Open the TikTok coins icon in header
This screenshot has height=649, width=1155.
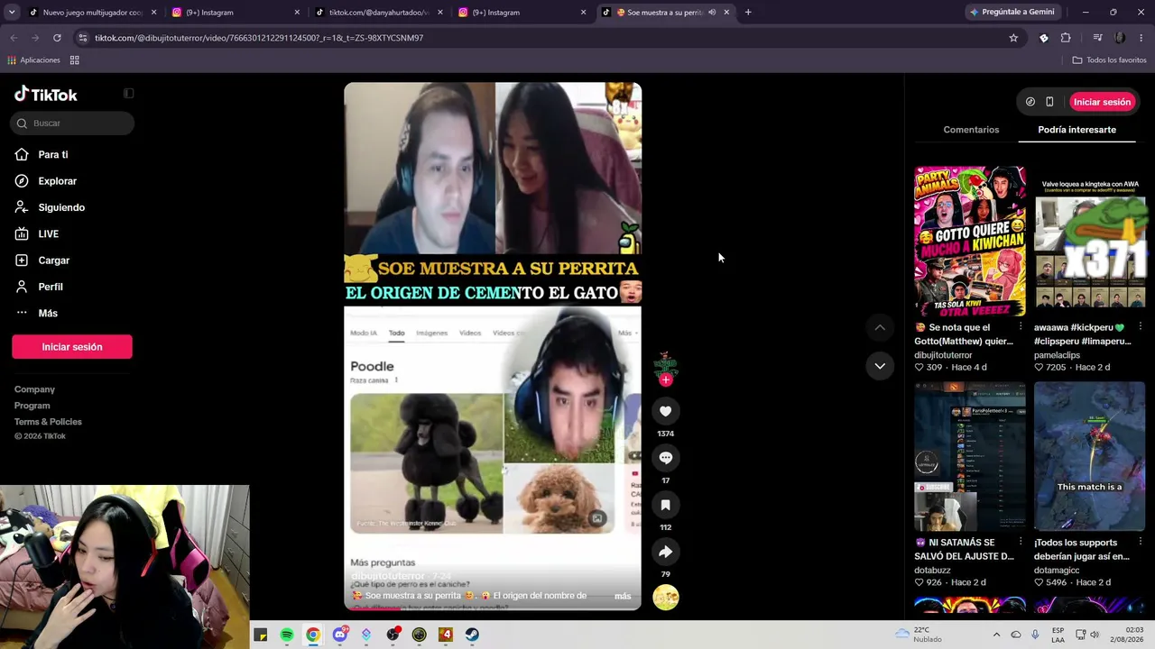pyautogui.click(x=1030, y=102)
